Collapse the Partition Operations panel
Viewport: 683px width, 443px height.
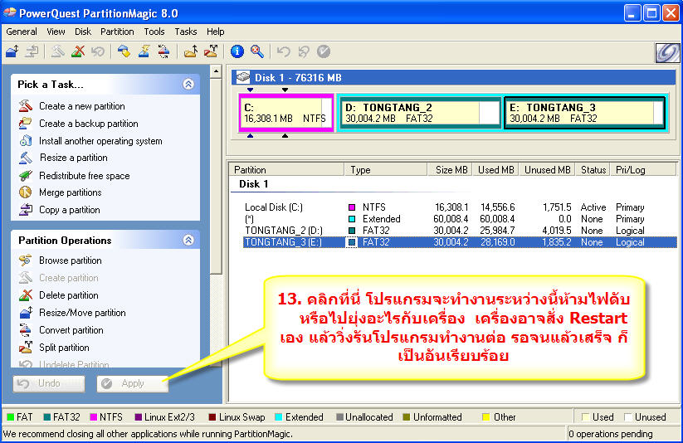click(188, 240)
